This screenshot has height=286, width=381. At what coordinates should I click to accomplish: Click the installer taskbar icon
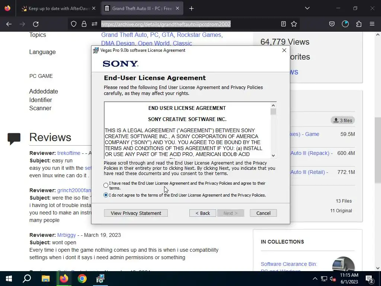100,279
